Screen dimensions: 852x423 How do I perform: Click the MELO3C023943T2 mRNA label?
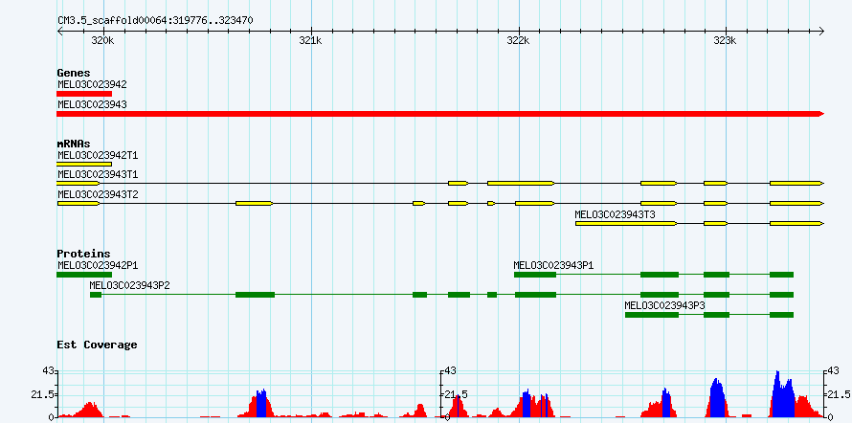click(x=98, y=194)
